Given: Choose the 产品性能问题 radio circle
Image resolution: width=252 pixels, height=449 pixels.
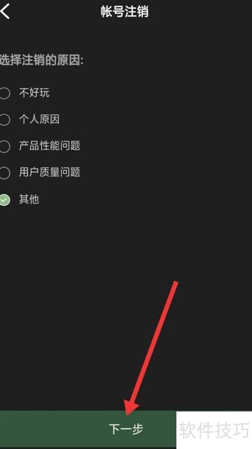Looking at the screenshot, I should 4,146.
